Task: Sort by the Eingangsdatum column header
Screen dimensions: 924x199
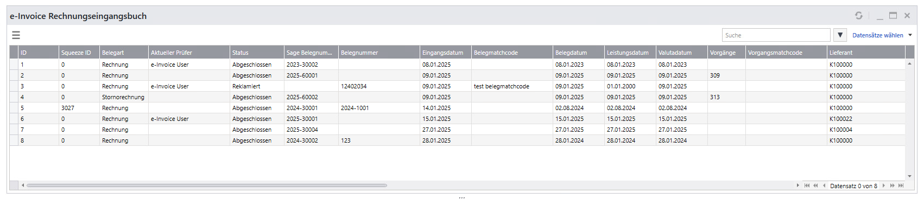Action: pos(446,53)
